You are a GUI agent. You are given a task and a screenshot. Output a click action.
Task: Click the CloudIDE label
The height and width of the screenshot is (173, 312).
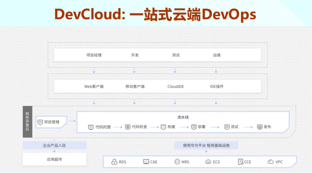[176, 86]
